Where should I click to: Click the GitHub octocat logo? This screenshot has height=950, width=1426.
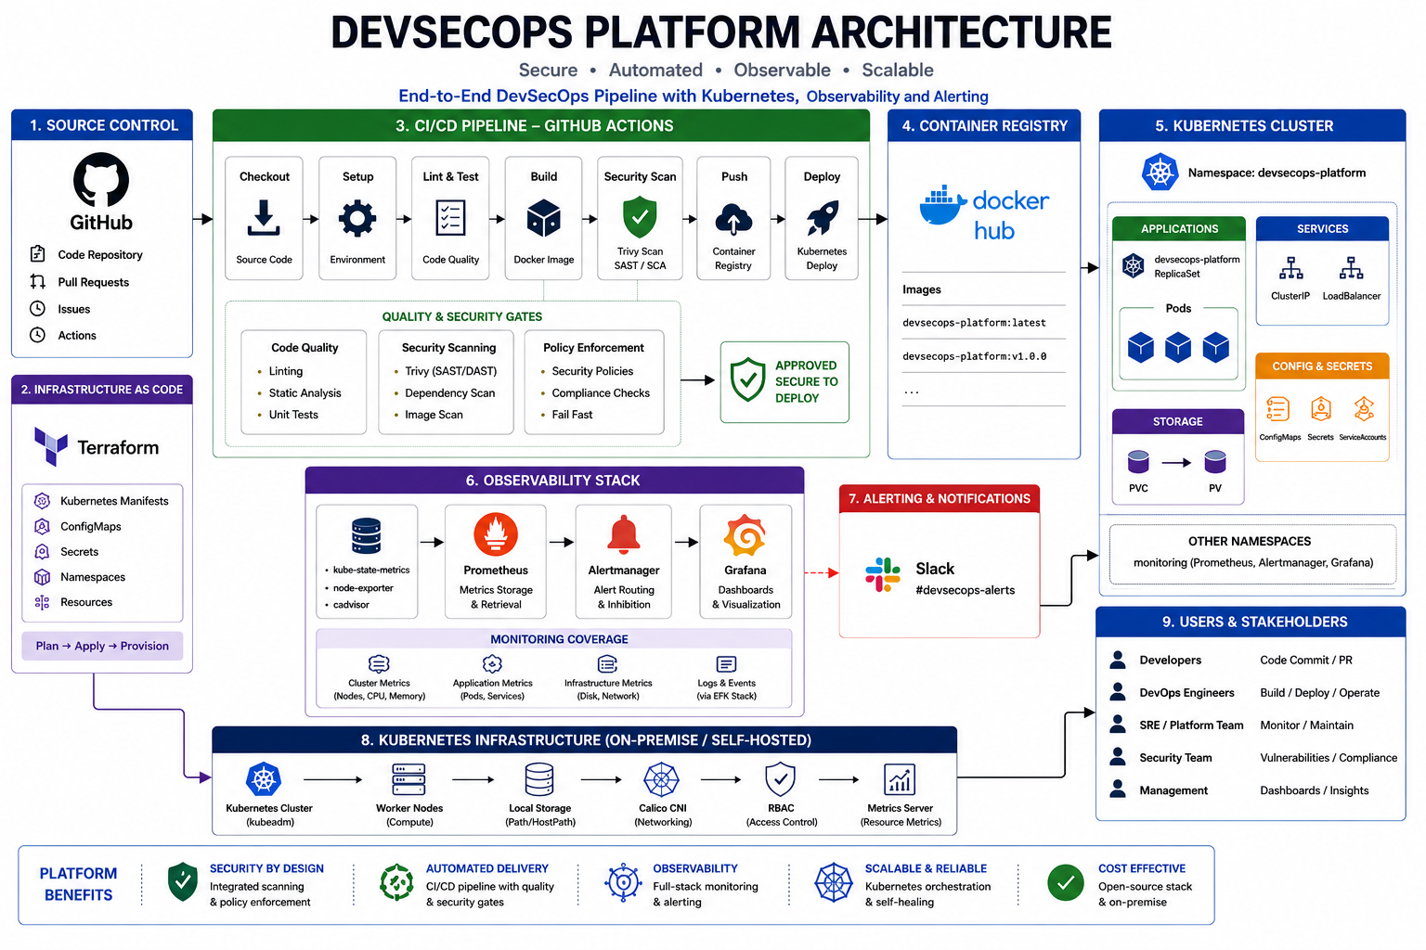[x=101, y=180]
